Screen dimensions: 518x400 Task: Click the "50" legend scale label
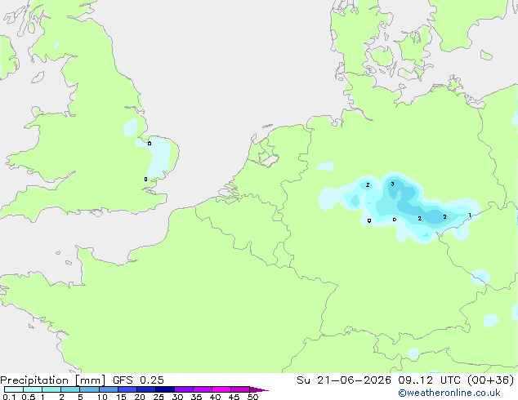pos(252,397)
